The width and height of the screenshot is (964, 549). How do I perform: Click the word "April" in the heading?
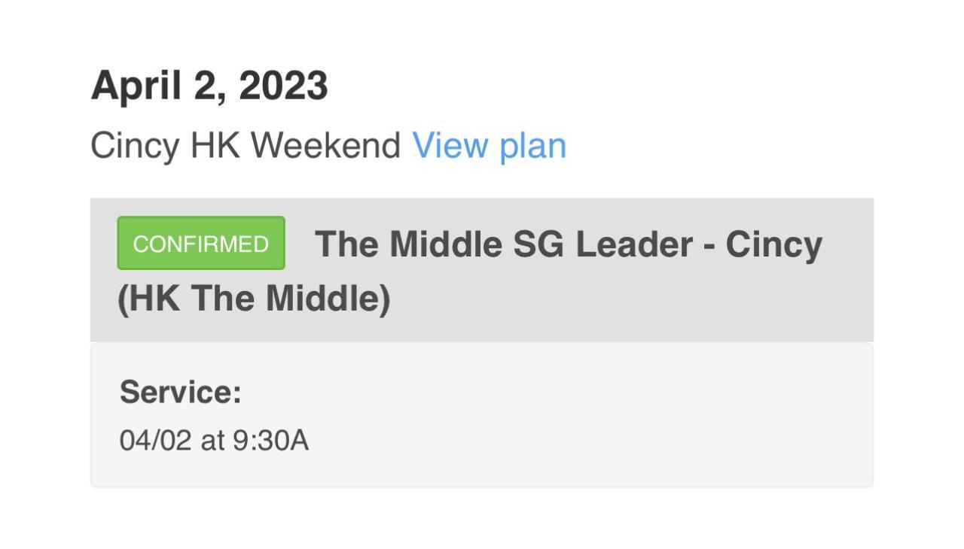(x=136, y=86)
